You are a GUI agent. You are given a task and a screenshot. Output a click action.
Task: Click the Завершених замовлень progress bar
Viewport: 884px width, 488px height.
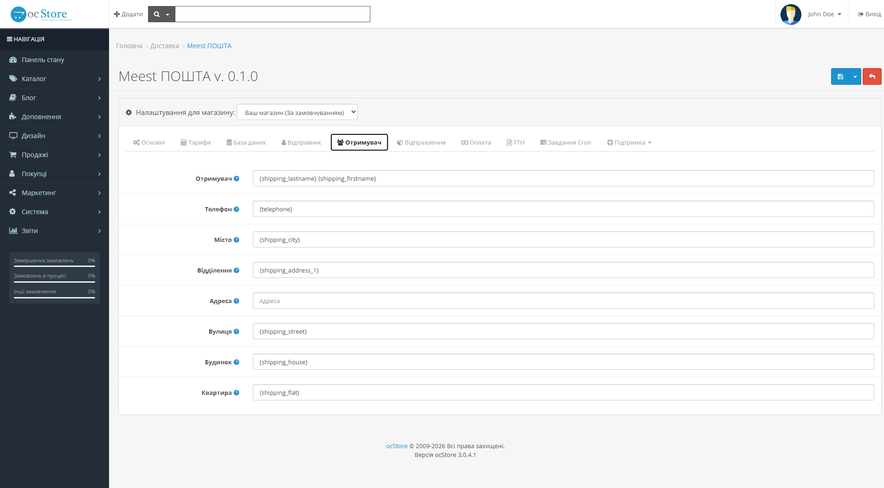[x=54, y=266]
